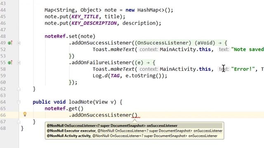264x148 pixels.
Task: Click makeText on line 58
Action: click(x=123, y=69)
